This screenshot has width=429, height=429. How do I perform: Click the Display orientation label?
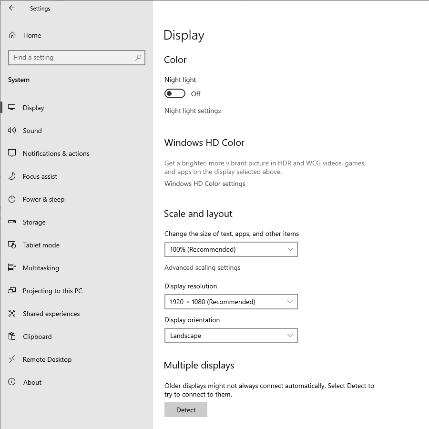pos(192,320)
